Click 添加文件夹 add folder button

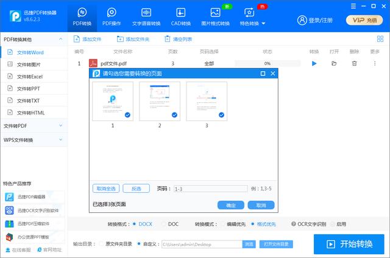[133, 39]
